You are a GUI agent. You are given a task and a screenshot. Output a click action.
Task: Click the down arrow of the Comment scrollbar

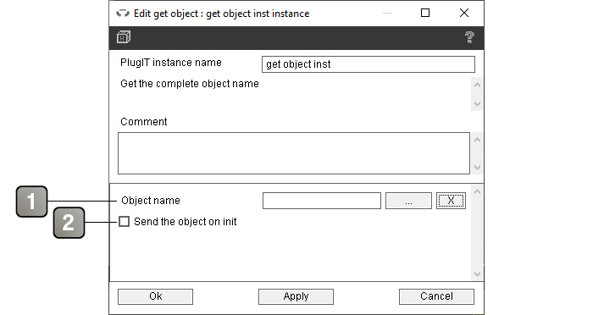pyautogui.click(x=477, y=167)
